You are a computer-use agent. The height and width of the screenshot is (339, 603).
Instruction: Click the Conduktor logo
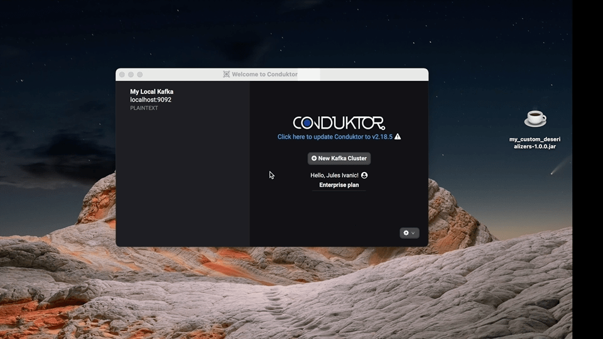coord(339,123)
